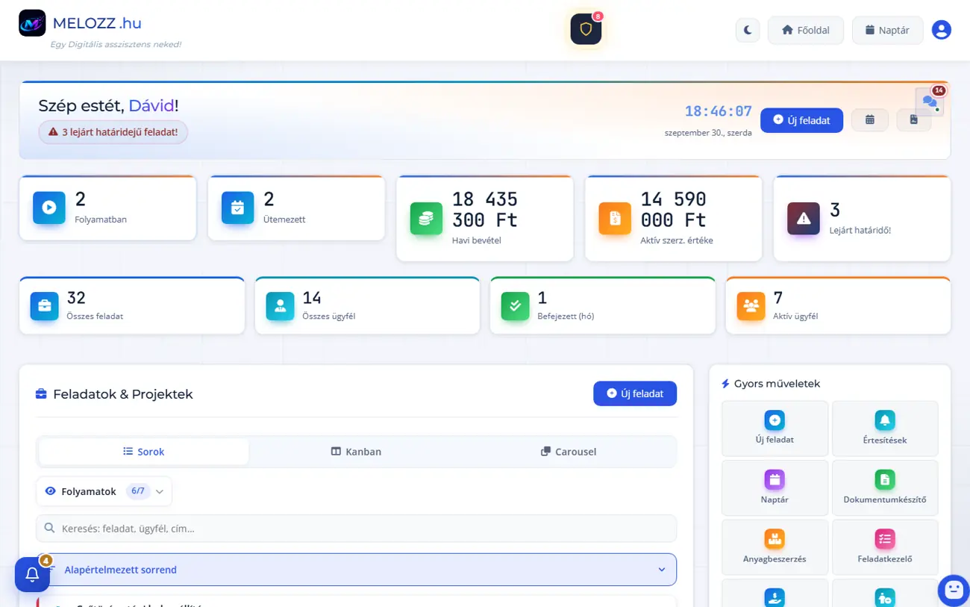The width and height of the screenshot is (970, 607).
Task: Click the Feladatok & Projektek heading
Action: pyautogui.click(x=123, y=394)
